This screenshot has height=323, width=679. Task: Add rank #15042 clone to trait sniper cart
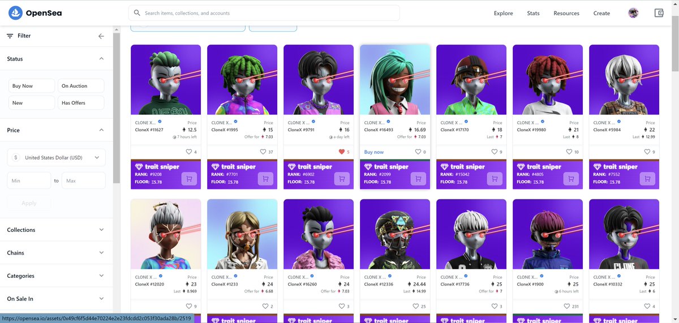tap(495, 179)
